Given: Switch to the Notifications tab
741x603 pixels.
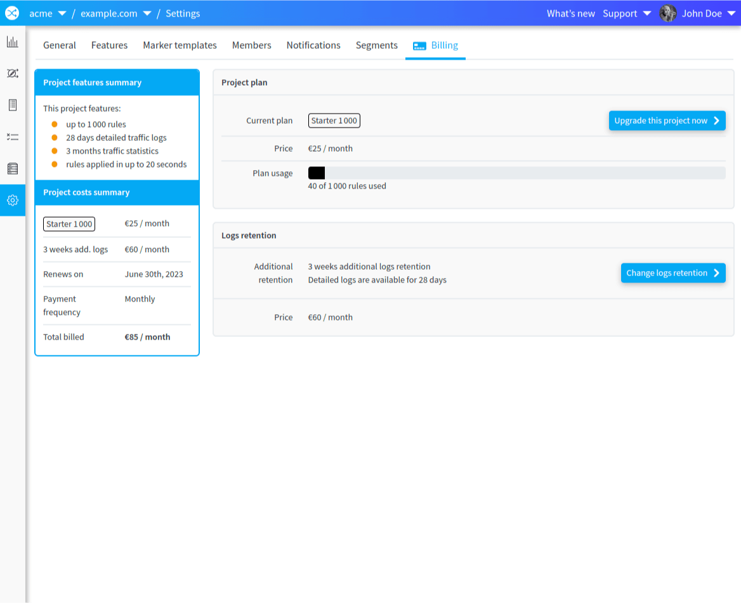Looking at the screenshot, I should coord(313,46).
